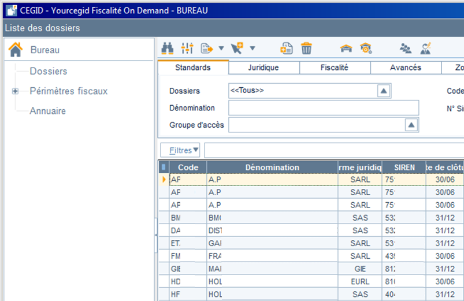Click the user edit icon
The width and height of the screenshot is (464, 301).
(x=425, y=49)
